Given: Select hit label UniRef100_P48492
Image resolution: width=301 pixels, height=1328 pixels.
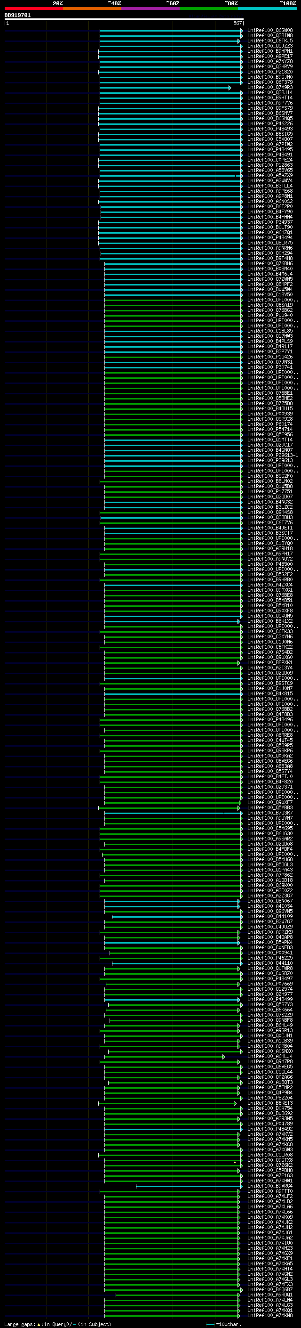Looking at the screenshot, I should 270,1128.
